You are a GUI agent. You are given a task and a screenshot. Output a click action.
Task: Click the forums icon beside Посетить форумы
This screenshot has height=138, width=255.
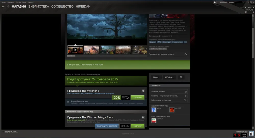click(x=186, y=91)
